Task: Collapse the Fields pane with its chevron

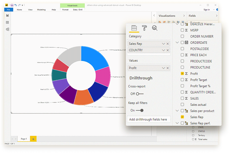Action: 216,16
